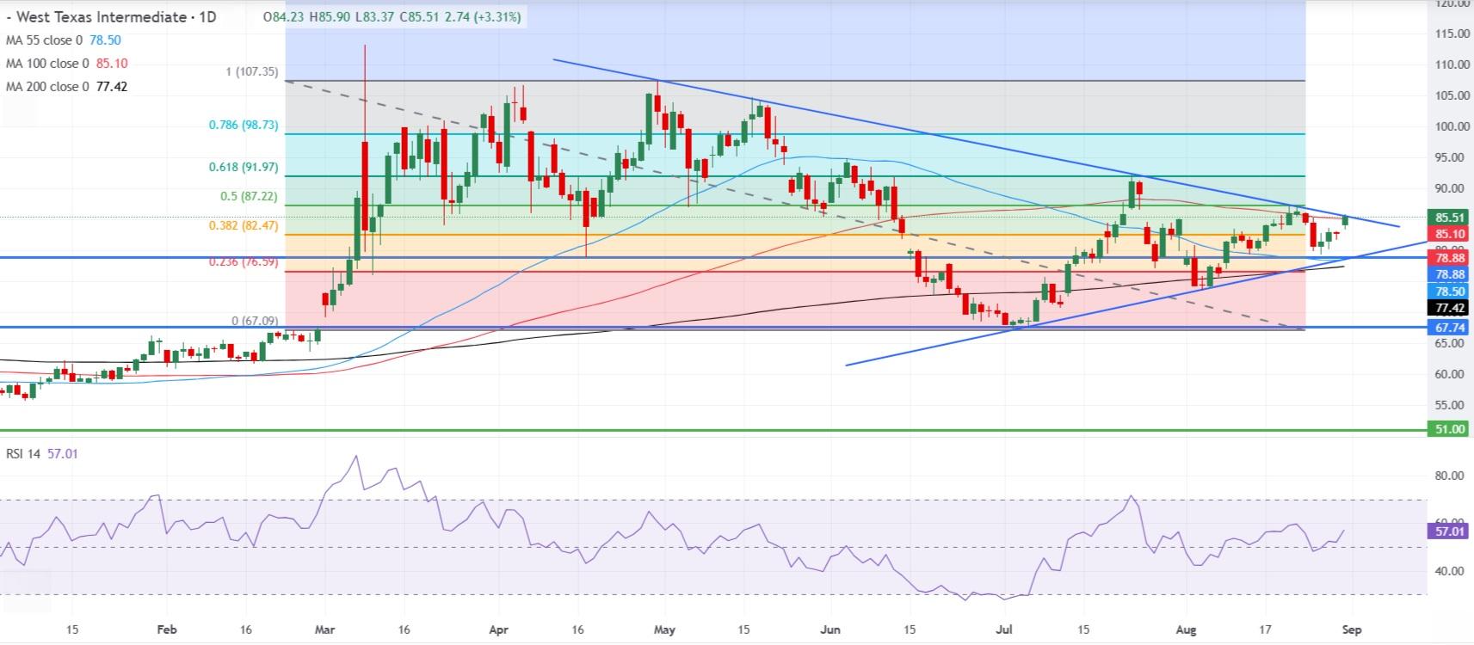Select the ascending blue triangle trendline
This screenshot has height=645, width=1474.
(x=1136, y=304)
